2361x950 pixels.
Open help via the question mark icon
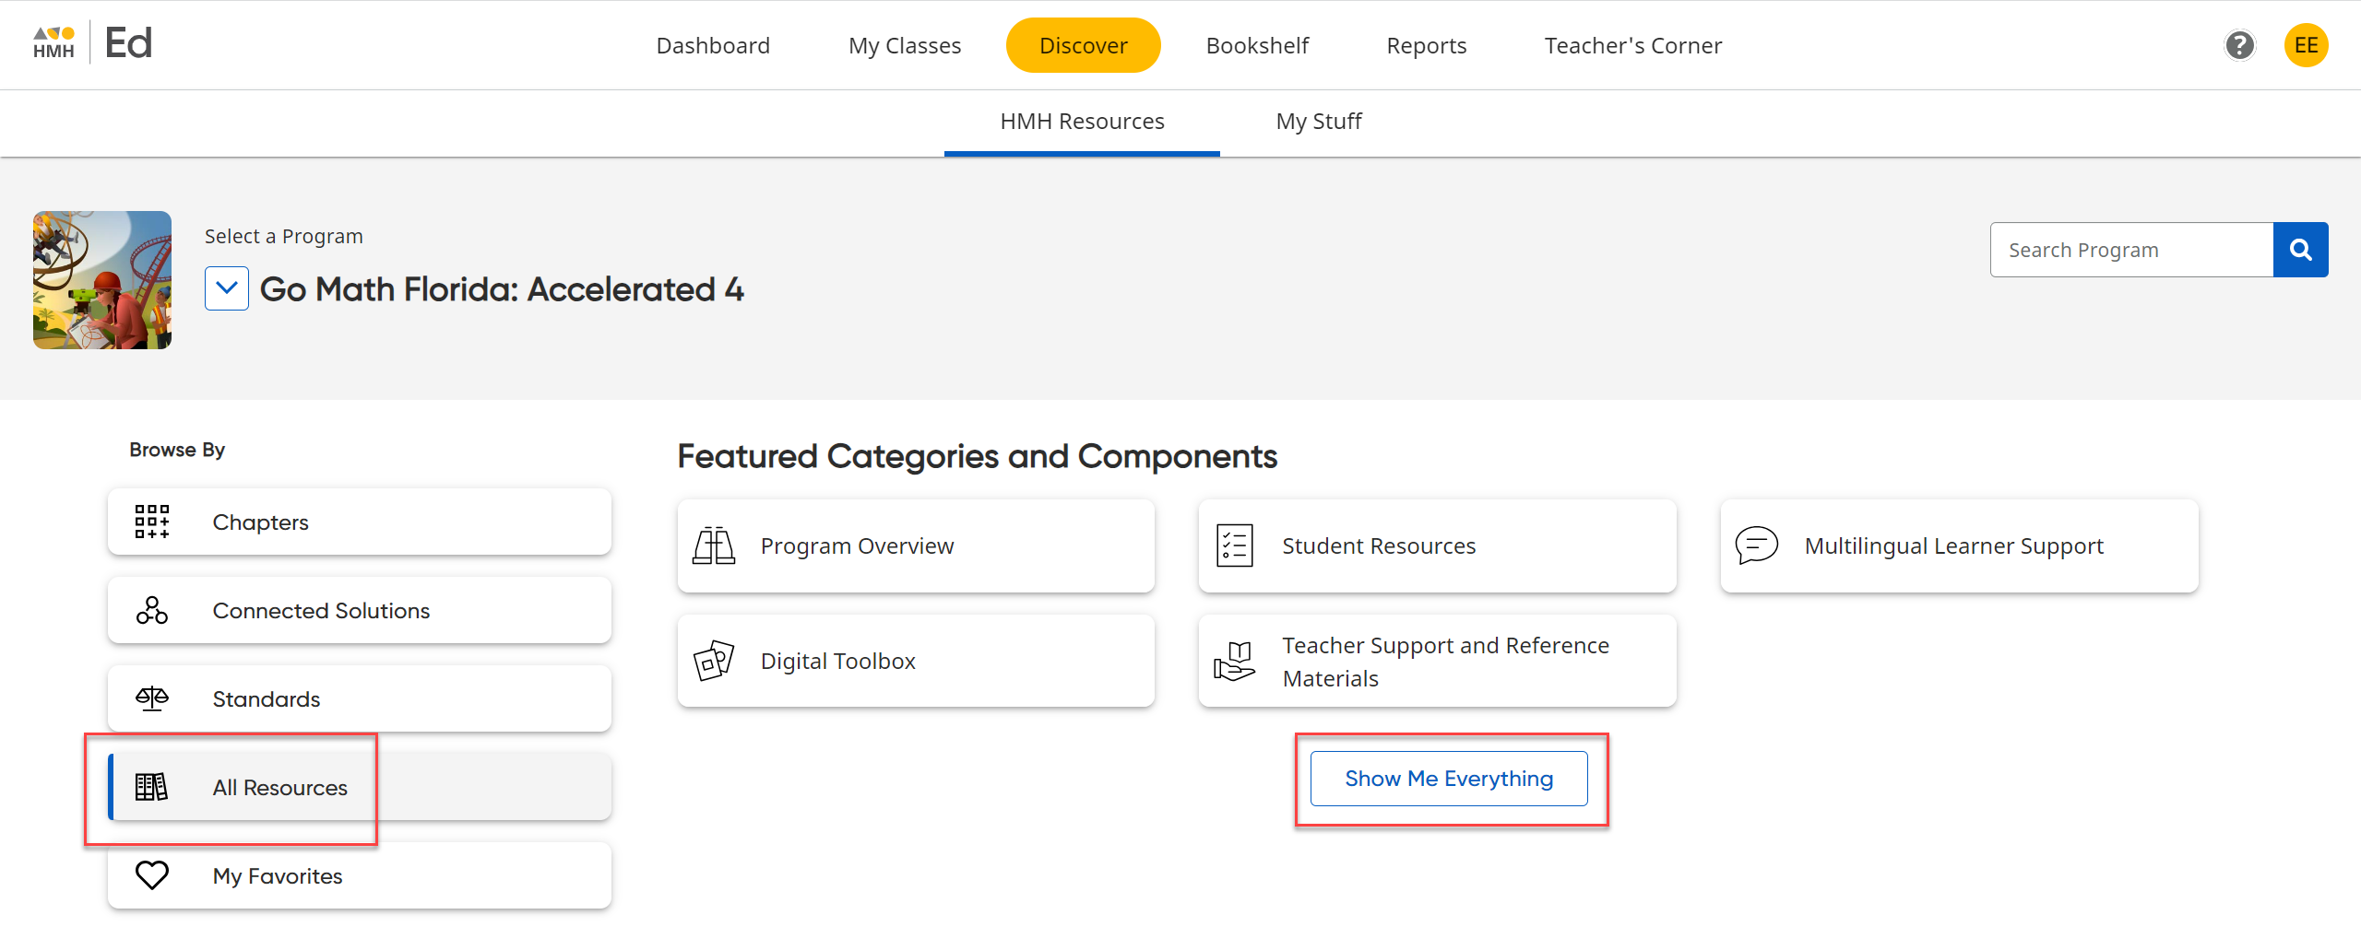(2240, 45)
